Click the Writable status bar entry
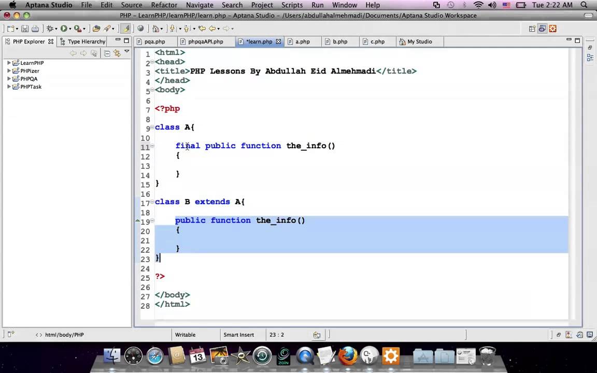This screenshot has width=597, height=373. (x=186, y=335)
